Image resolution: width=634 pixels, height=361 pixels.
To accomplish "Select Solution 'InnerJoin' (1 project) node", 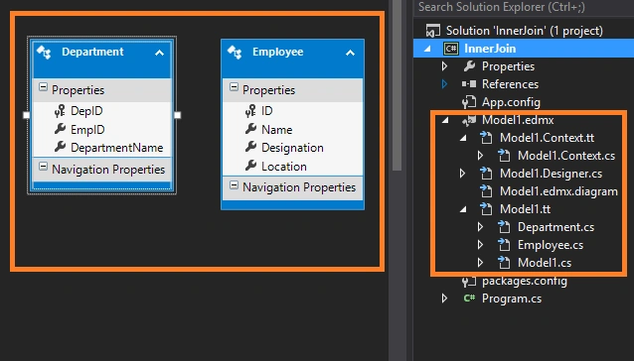I will coord(524,31).
